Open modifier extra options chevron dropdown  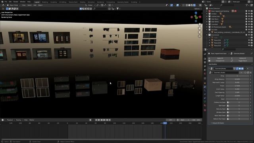(x=245, y=69)
